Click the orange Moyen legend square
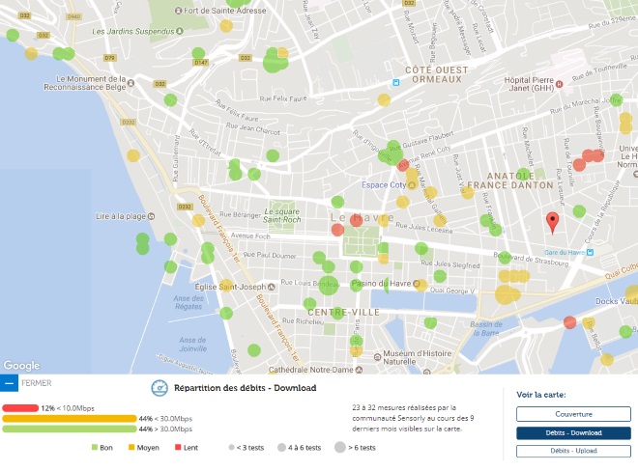 point(131,448)
